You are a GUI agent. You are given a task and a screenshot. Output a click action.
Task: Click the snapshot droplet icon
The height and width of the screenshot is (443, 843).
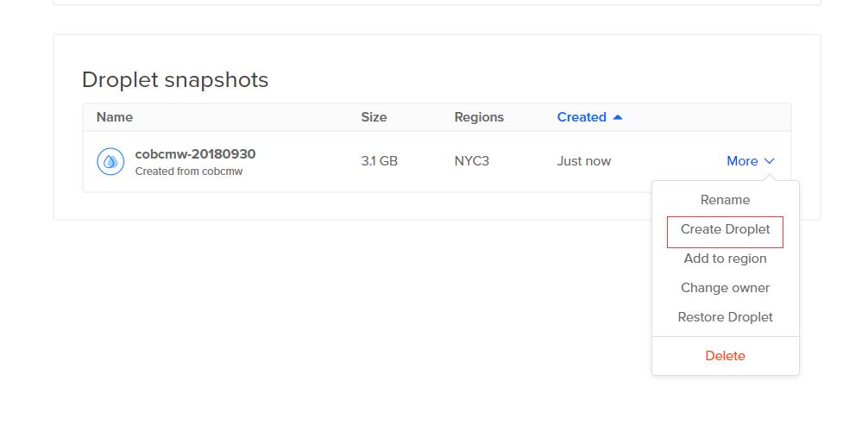tap(110, 161)
